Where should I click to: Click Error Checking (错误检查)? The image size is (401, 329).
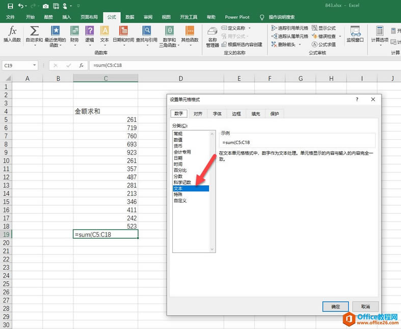(324, 36)
